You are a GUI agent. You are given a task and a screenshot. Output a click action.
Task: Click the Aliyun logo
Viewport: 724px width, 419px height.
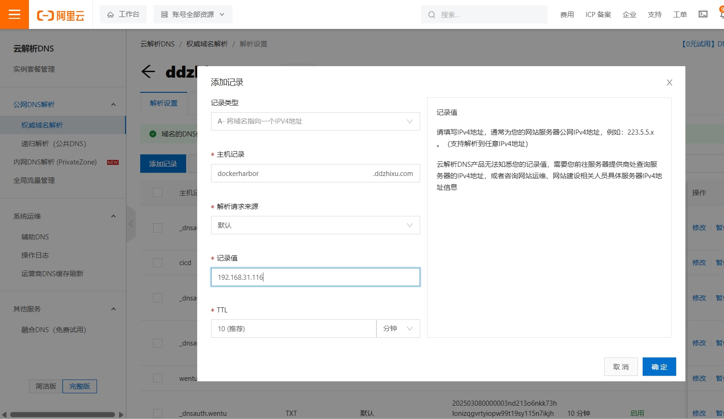(61, 16)
